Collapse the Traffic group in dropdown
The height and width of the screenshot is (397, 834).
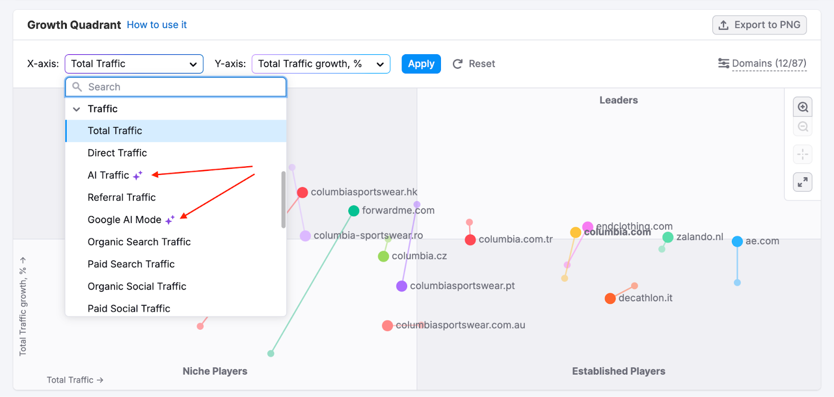point(77,109)
